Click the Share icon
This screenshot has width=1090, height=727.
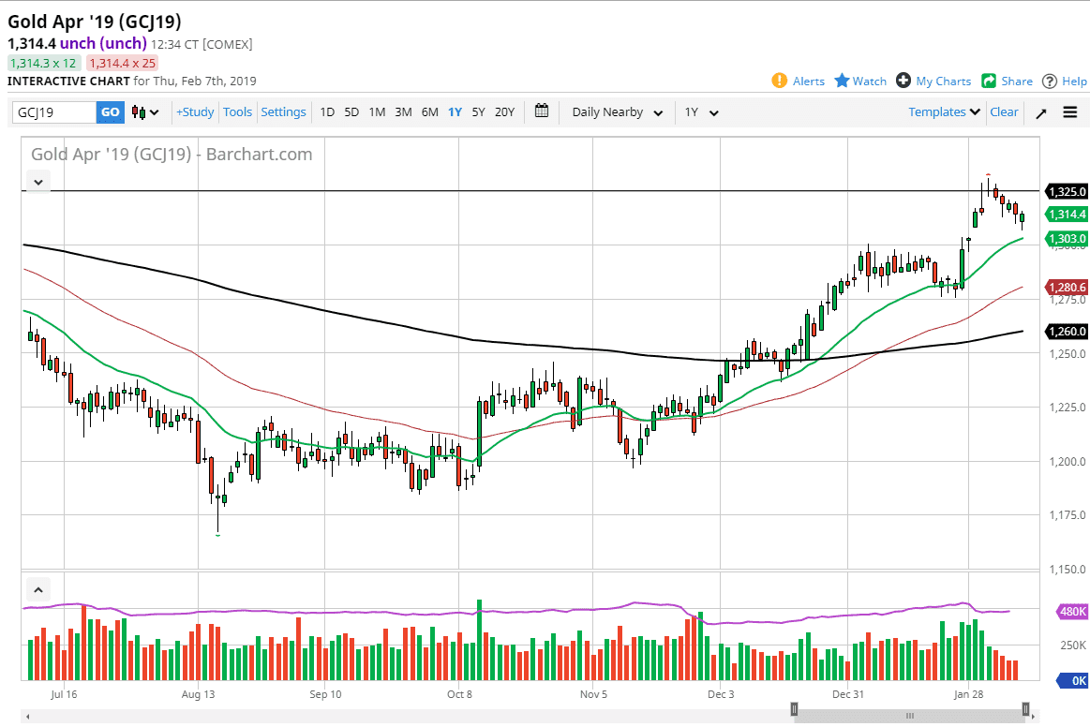(x=989, y=81)
